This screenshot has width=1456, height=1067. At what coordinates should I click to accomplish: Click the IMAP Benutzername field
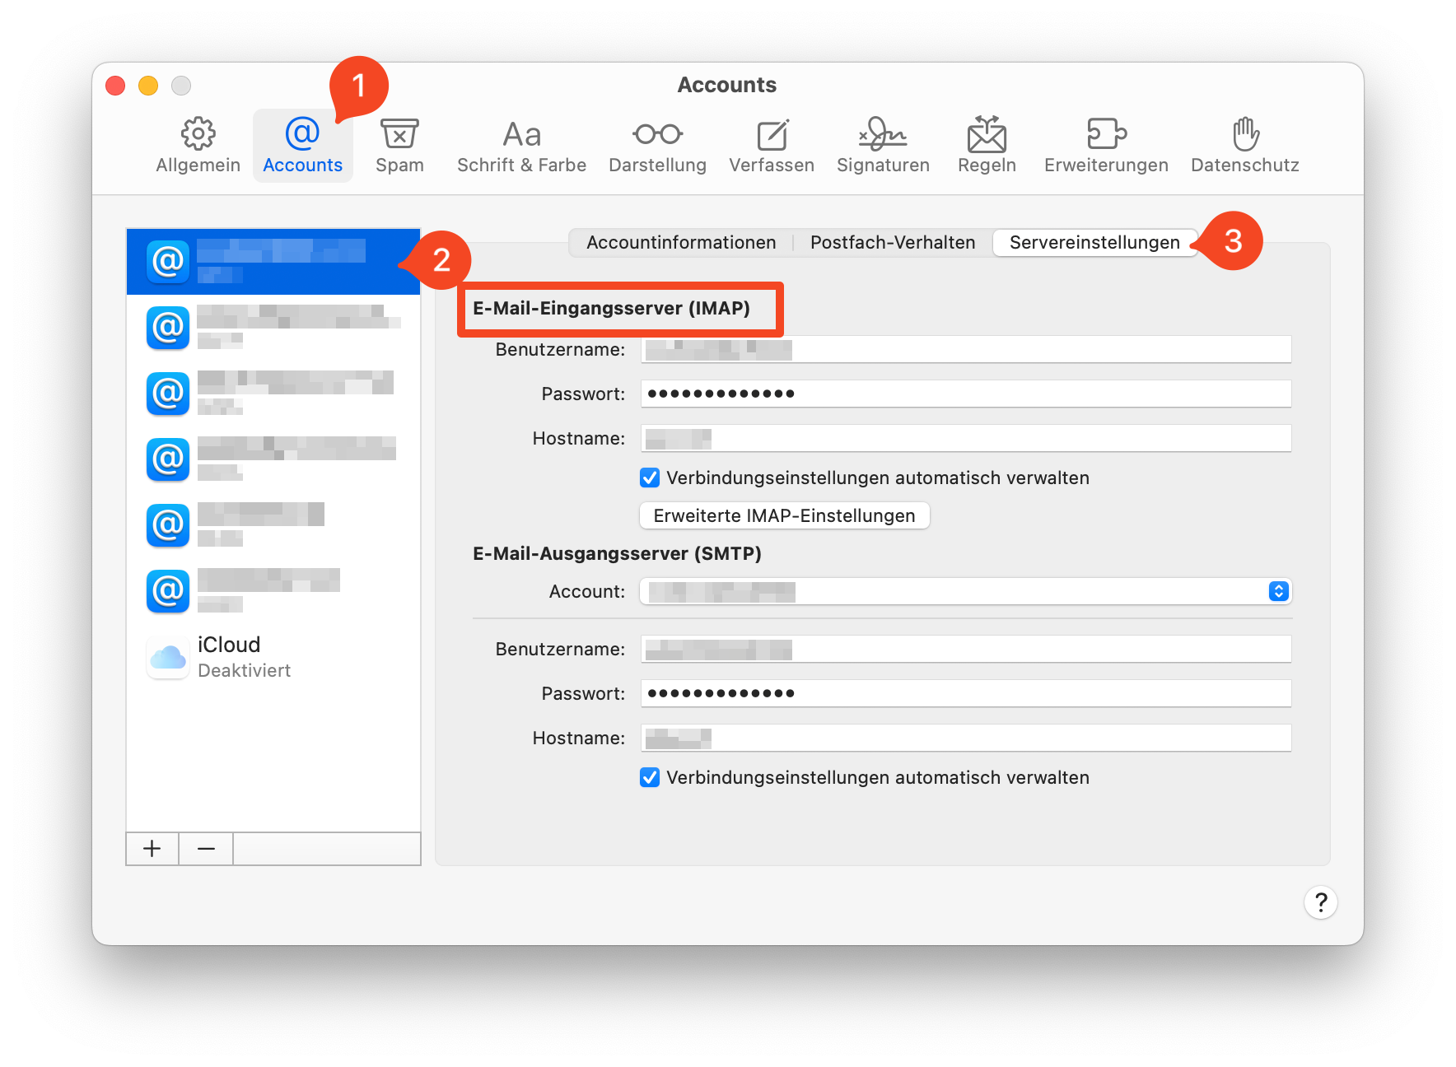point(966,349)
